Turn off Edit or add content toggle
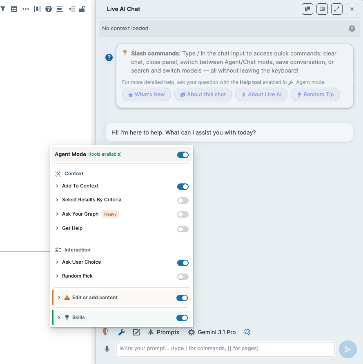This screenshot has height=364, width=363. click(182, 298)
